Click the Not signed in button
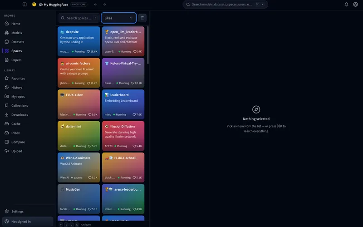 tap(28, 222)
